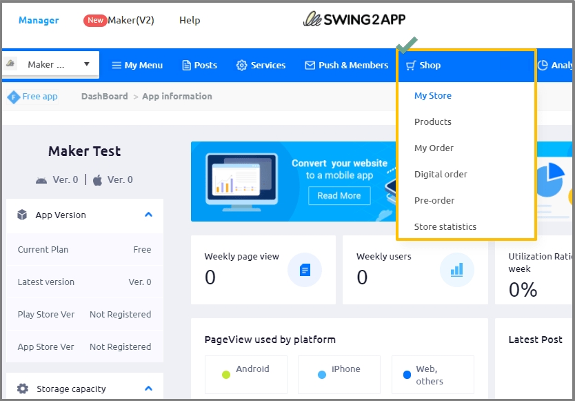Viewport: 575px width, 401px height.
Task: Click the My Menu hamburger icon
Action: [117, 66]
